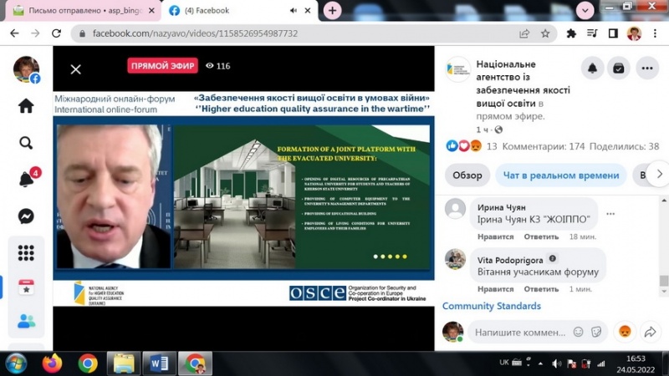The width and height of the screenshot is (669, 376).
Task: Open Messenger from the left sidebar
Action: (26, 216)
